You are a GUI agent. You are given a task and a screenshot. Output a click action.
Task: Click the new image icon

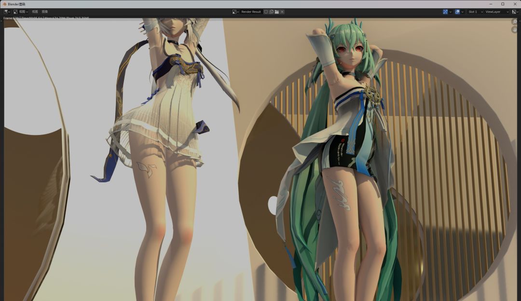(272, 12)
